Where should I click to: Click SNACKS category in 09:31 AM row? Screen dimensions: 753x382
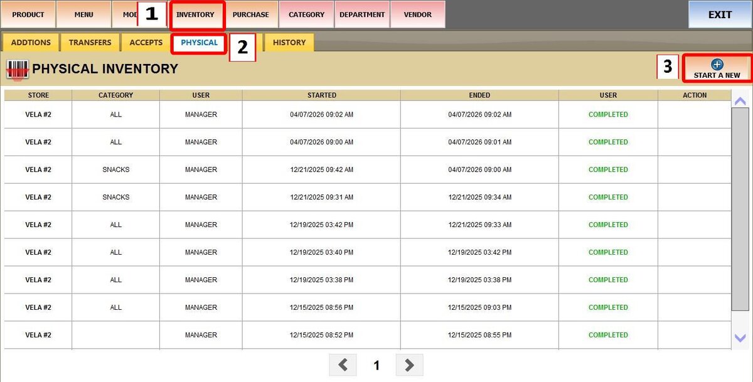coord(116,198)
